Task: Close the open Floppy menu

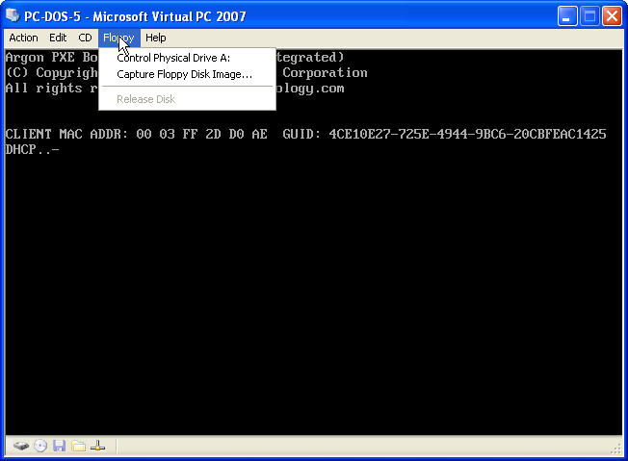Action: click(118, 38)
